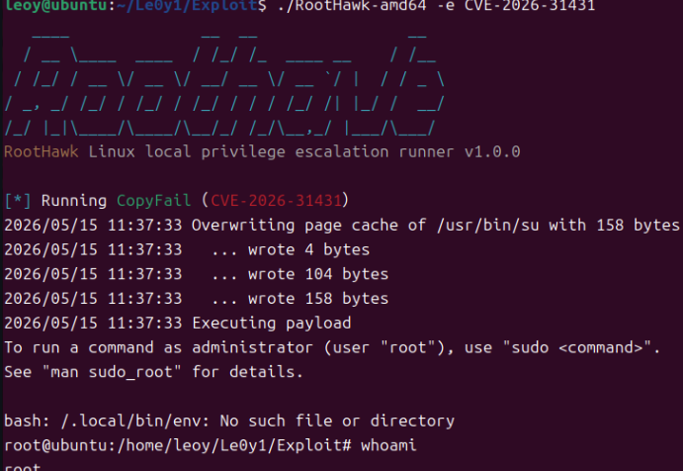683x471 pixels.
Task: Click the green "CopyFail" exploit name
Action: point(154,201)
